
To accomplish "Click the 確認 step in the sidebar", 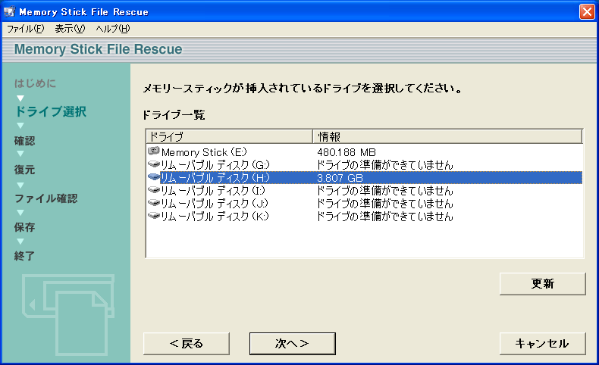I will [x=24, y=141].
